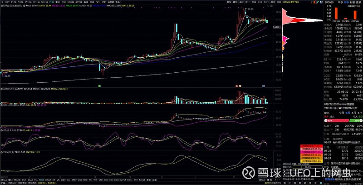The image size is (363, 185).
Task: Select the 月线 monthly chart tab
Action: tap(64, 2)
